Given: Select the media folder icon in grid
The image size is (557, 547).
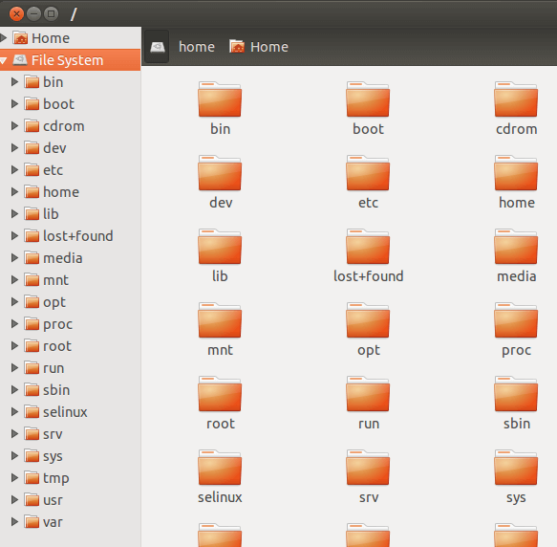Looking at the screenshot, I should pyautogui.click(x=516, y=247).
